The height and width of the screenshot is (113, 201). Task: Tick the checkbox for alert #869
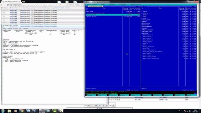tap(4, 16)
